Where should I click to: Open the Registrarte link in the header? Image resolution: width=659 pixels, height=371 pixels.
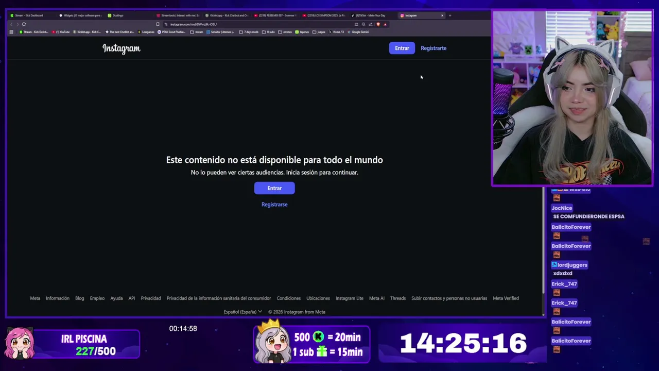coord(433,48)
